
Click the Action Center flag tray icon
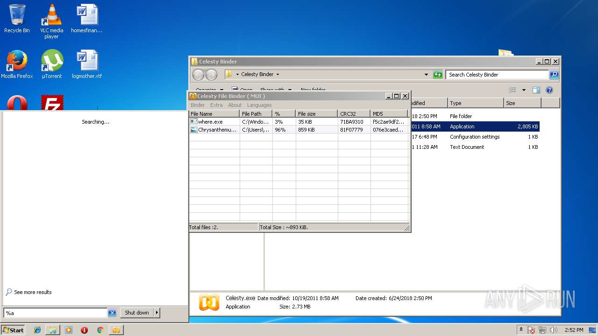(x=531, y=330)
